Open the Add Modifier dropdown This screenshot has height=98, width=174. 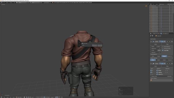pyautogui.click(x=161, y=39)
